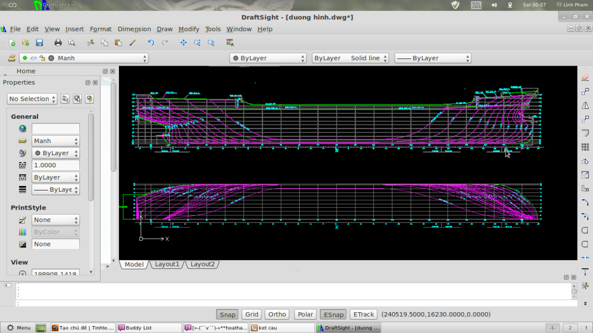Open the ByLayer line color dropdown

pos(268,58)
